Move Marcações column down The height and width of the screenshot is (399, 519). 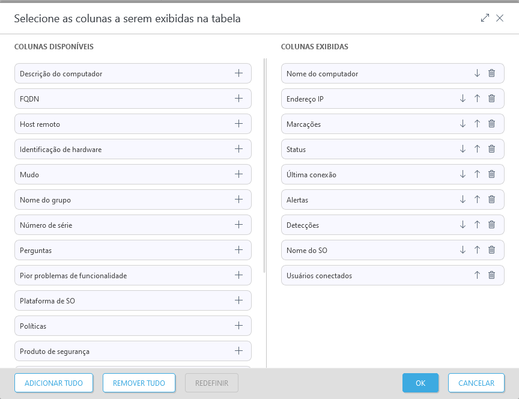pyautogui.click(x=463, y=124)
